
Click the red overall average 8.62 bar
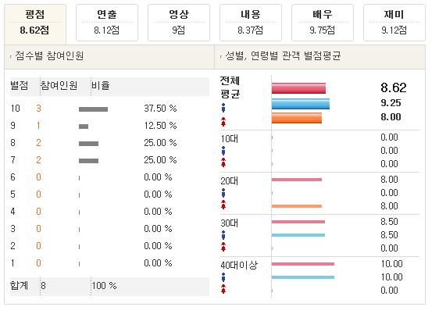pos(298,88)
